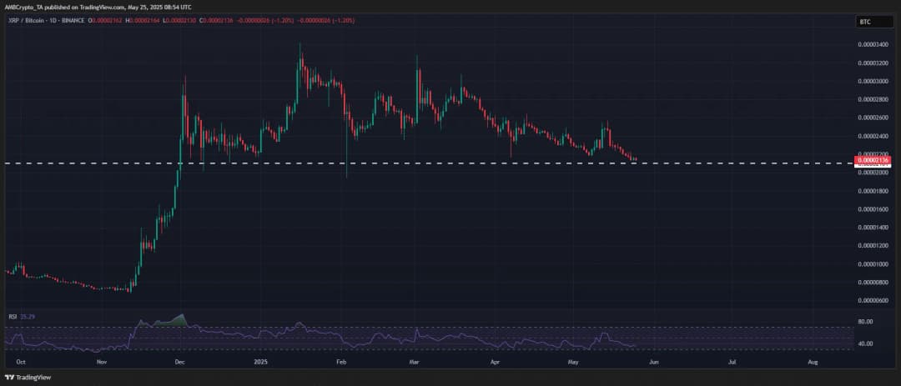Click the RSI 80.00 scale label
Viewport: 901px width, 386px height.
(867, 321)
